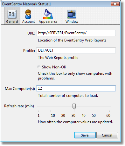The height and width of the screenshot is (146, 125).
Task: Click the 1 label under the slider
Action: pos(38,116)
